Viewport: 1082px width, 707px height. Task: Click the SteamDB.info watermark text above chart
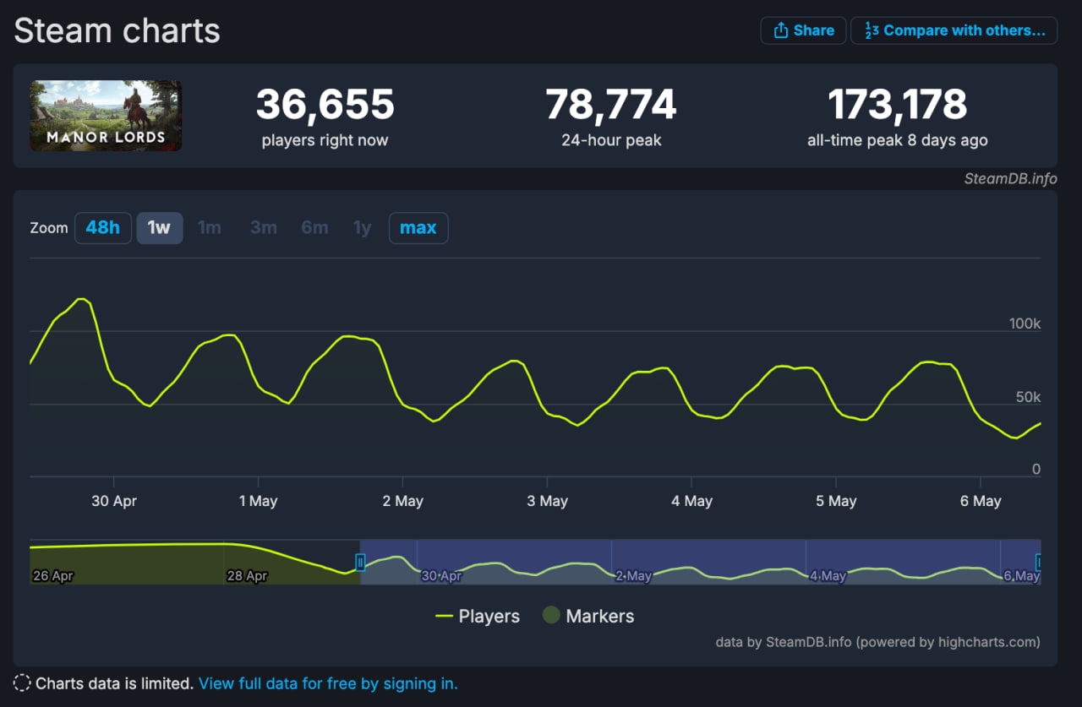coord(1011,178)
